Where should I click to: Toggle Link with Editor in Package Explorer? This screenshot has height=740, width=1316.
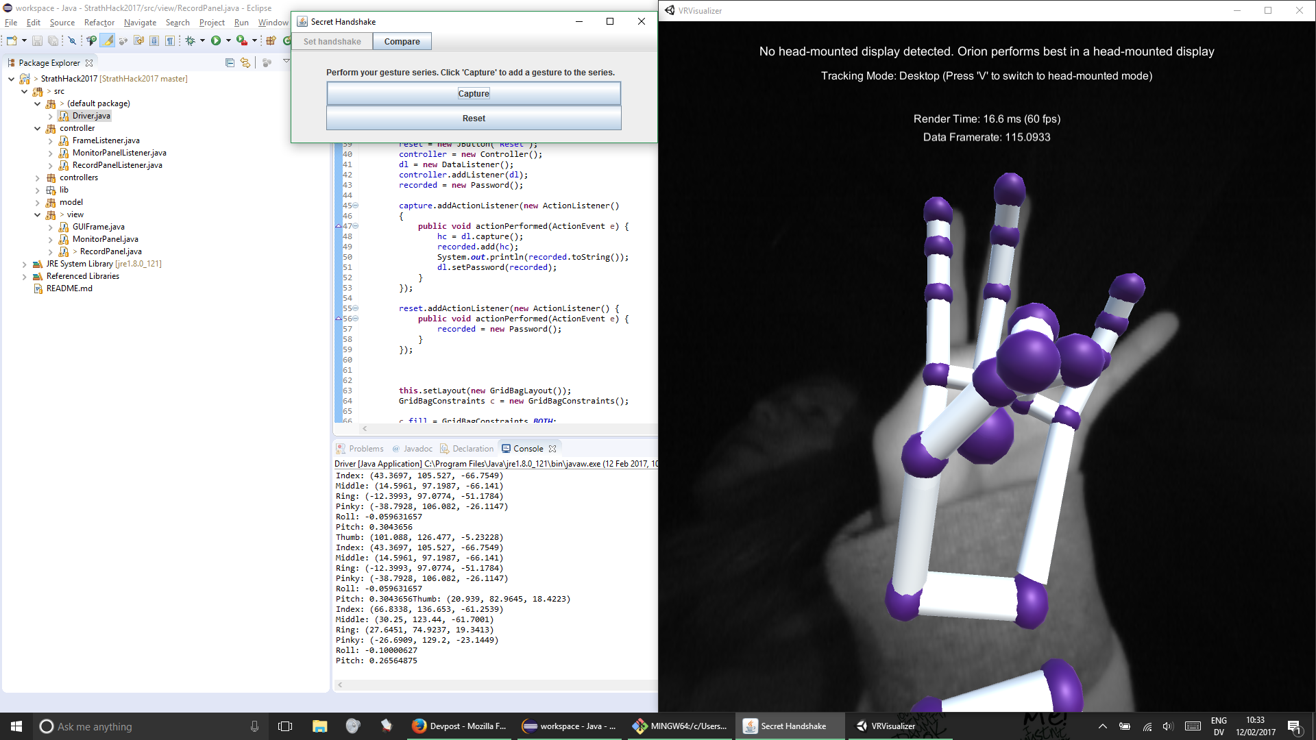click(245, 63)
